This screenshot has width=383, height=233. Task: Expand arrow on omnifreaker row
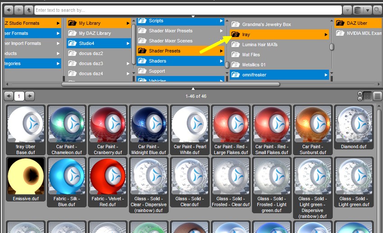tap(326, 75)
